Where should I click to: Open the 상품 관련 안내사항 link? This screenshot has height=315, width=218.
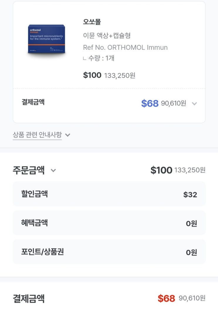click(x=37, y=135)
